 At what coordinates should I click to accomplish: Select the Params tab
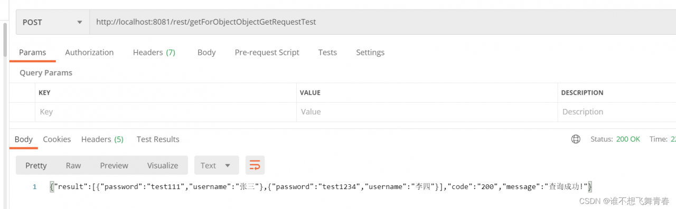[x=33, y=52]
